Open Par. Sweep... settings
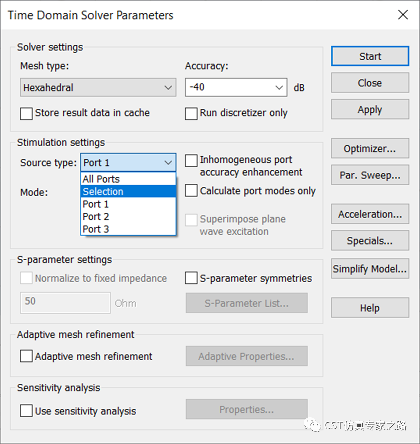This screenshot has width=420, height=444. [x=370, y=175]
